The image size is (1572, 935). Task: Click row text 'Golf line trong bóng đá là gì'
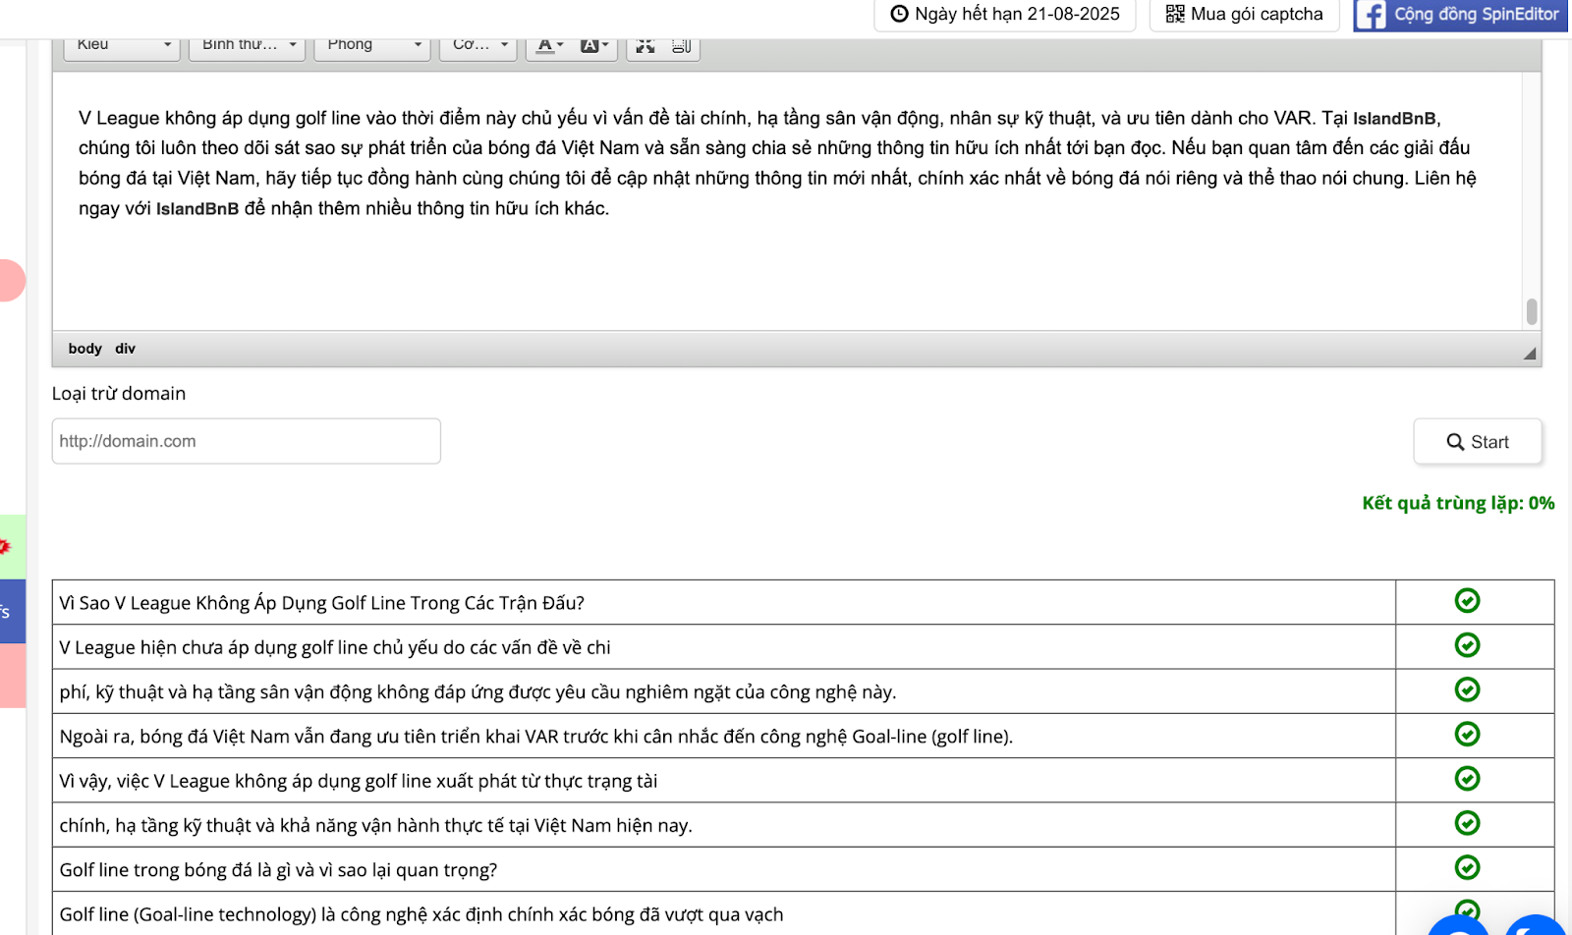pyautogui.click(x=278, y=870)
